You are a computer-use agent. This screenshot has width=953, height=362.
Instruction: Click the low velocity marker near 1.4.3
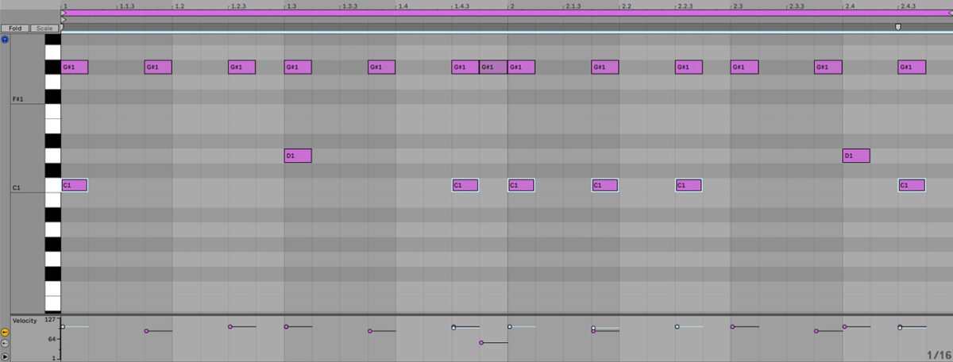[481, 343]
